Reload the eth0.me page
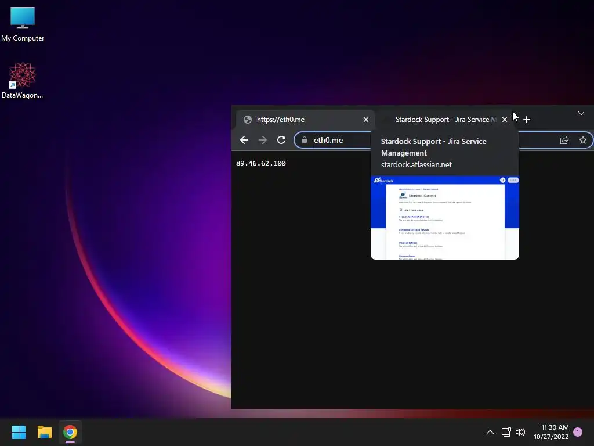Image resolution: width=594 pixels, height=446 pixels. pyautogui.click(x=281, y=140)
